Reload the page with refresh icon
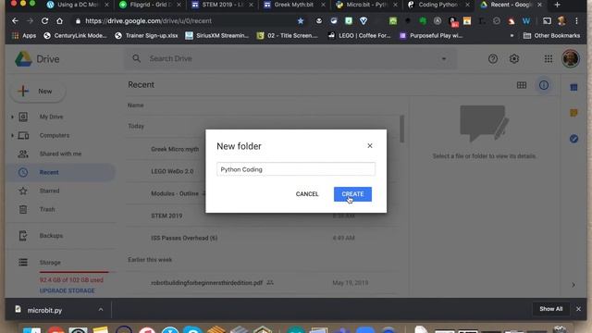592x333 pixels. pyautogui.click(x=44, y=20)
